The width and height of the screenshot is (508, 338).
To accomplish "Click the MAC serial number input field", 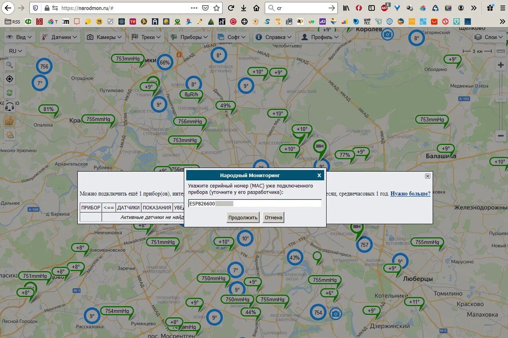I will pos(255,203).
